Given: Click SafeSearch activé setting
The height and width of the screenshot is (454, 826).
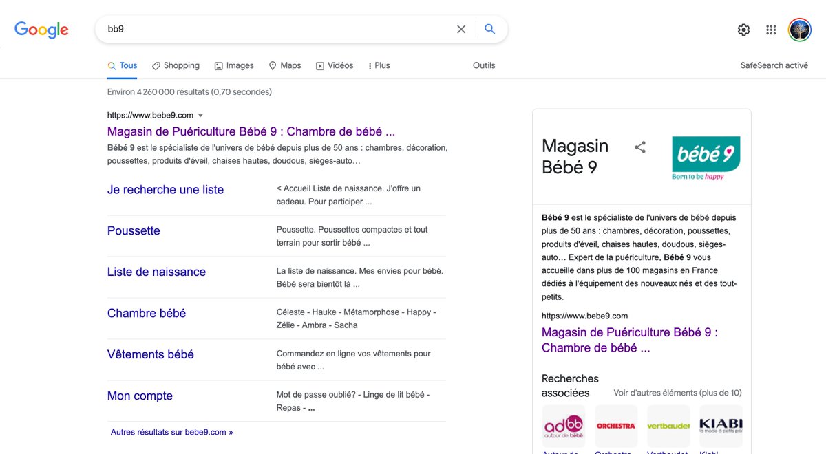Looking at the screenshot, I should pyautogui.click(x=774, y=65).
